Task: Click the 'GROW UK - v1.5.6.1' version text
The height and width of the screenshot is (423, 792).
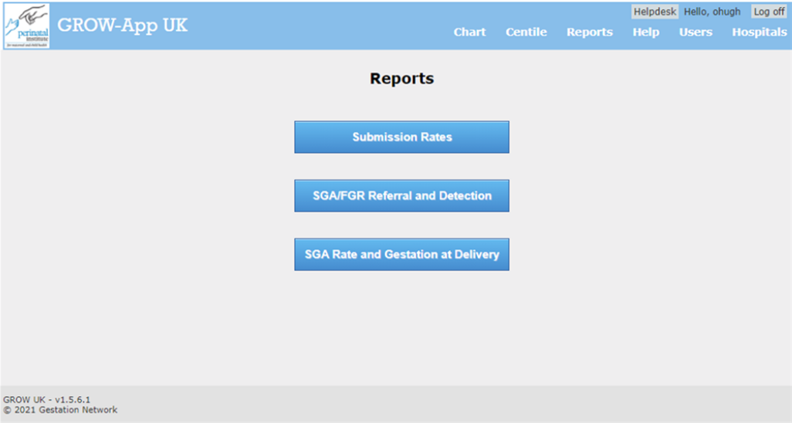Action: [46, 399]
